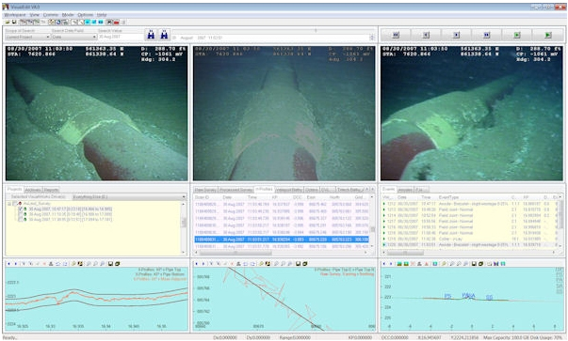This screenshot has height=341, width=568.
Task: Select the left camera video view
Action: point(97,113)
